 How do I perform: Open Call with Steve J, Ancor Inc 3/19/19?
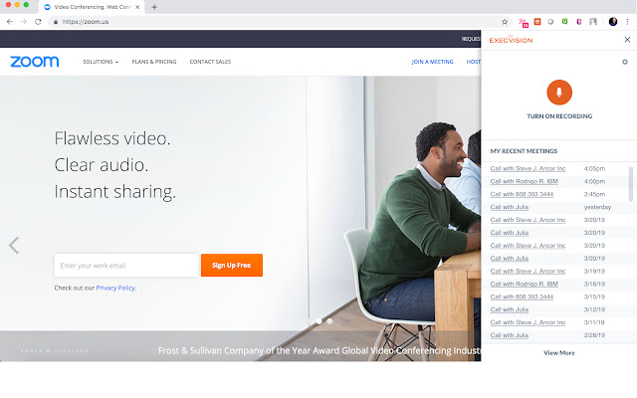528,272
